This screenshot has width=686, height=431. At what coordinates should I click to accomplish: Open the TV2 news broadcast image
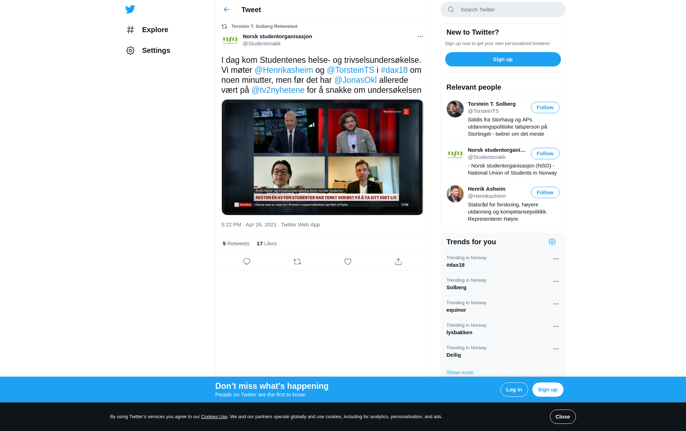point(322,157)
